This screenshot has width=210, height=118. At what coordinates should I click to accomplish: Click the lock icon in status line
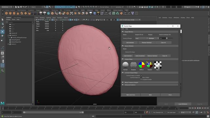coord(76,7)
